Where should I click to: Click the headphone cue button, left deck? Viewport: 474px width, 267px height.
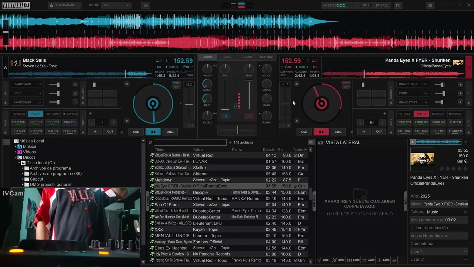225,116
